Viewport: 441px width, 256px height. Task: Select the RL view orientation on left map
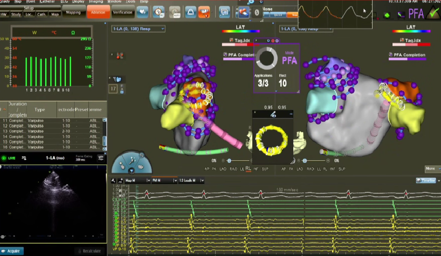[x=248, y=169]
